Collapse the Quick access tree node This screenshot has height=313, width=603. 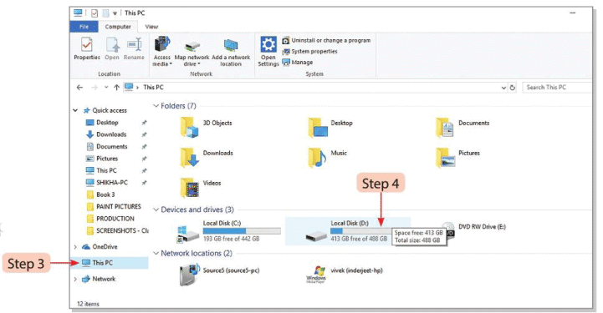tap(75, 110)
